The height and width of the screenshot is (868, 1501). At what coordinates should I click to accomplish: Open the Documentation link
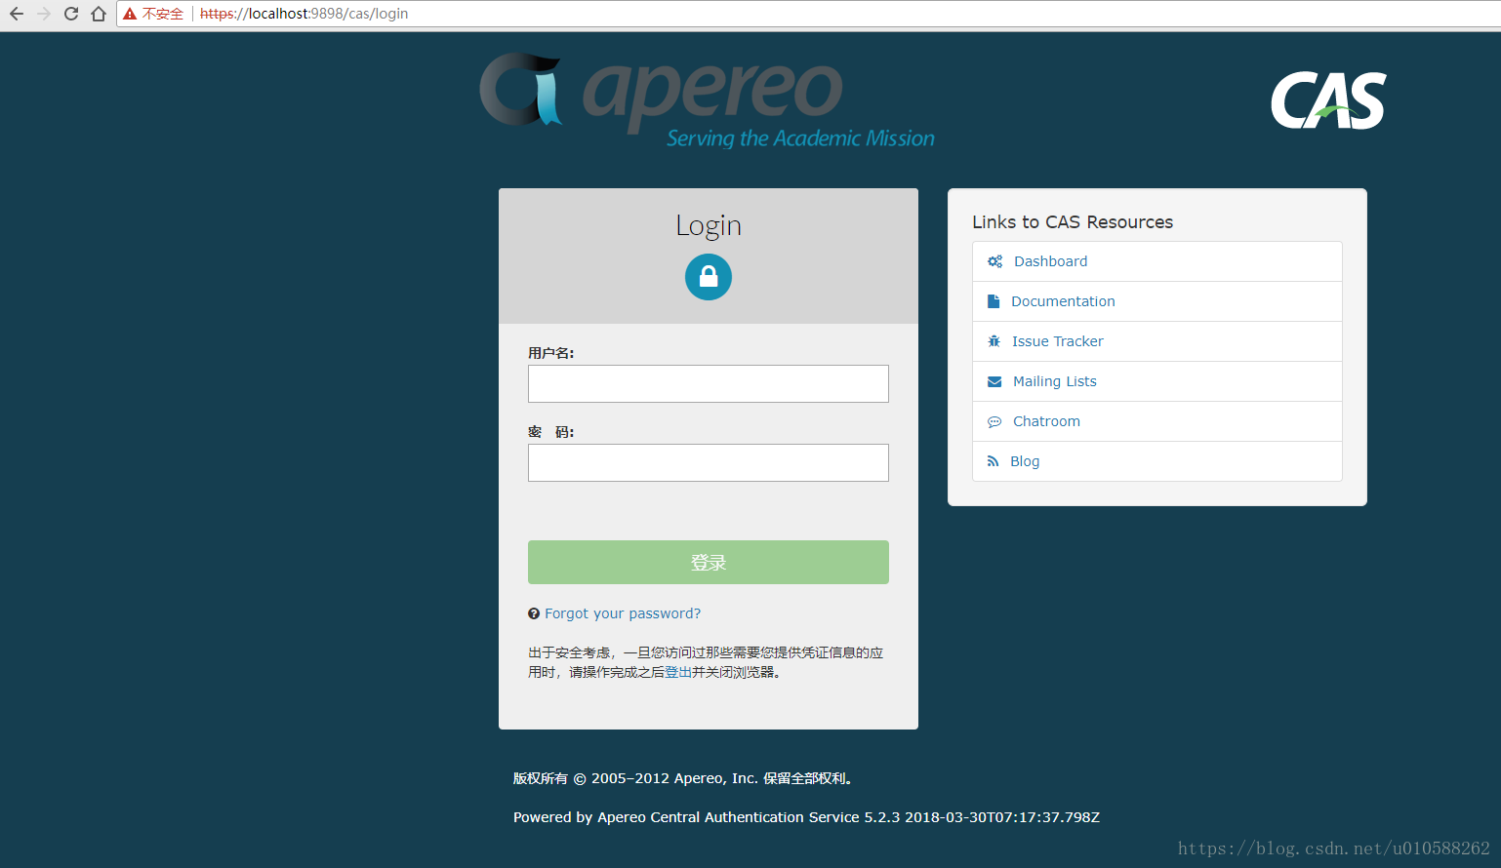pos(1063,301)
